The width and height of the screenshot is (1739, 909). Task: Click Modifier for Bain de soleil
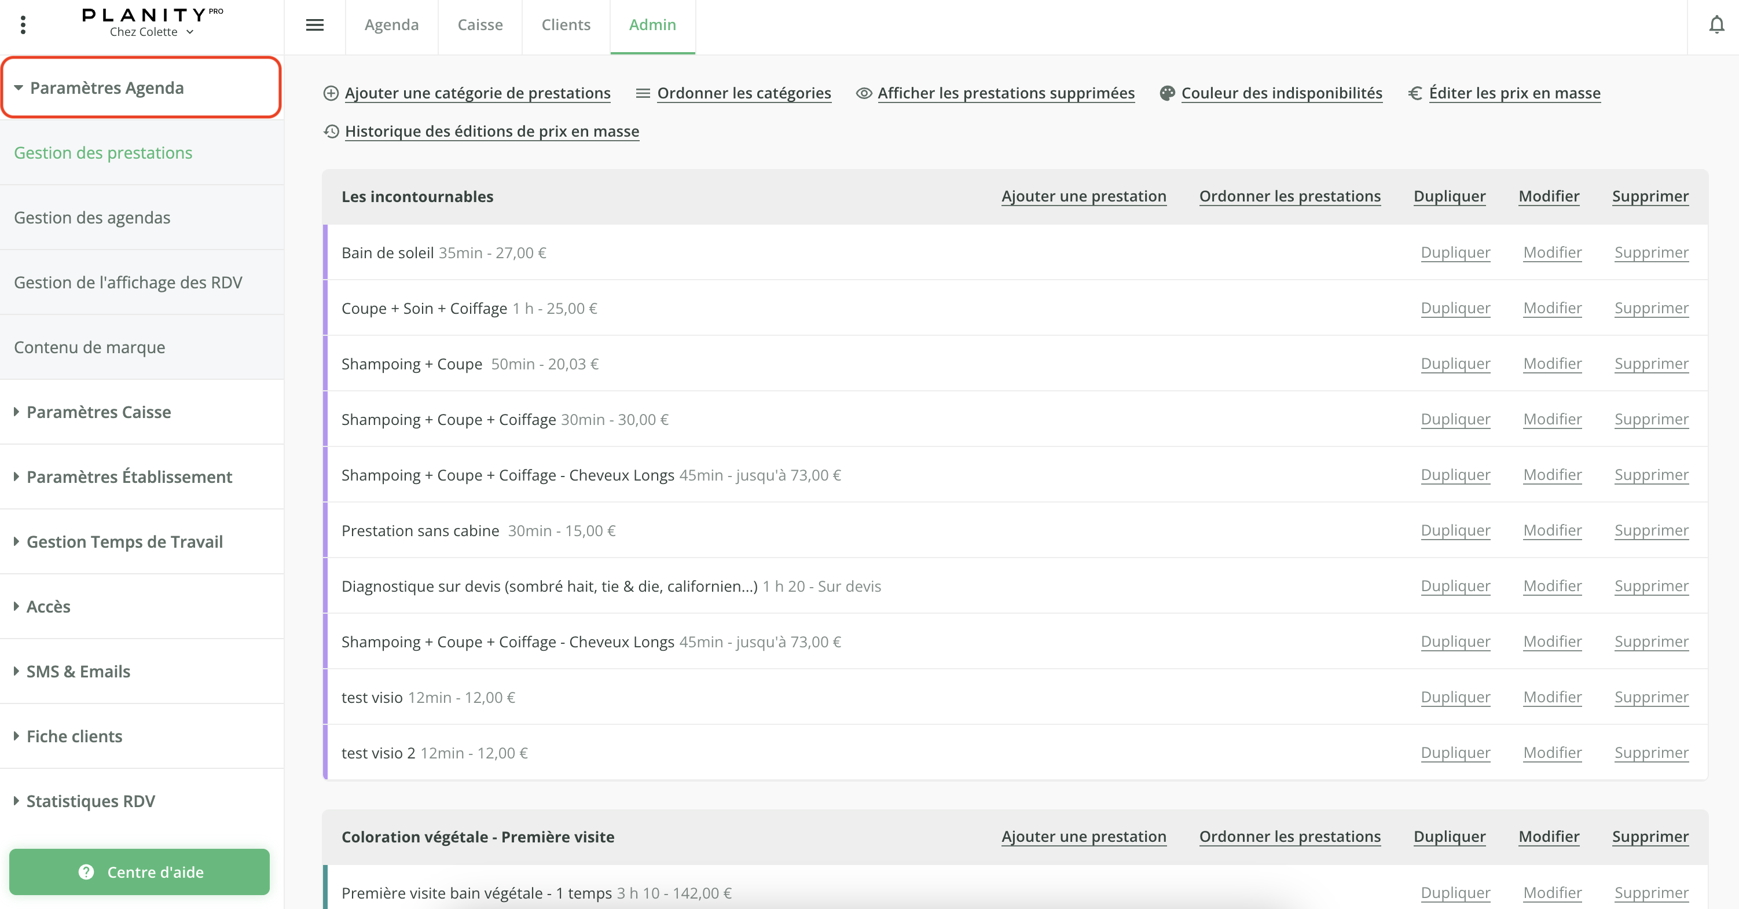coord(1552,252)
